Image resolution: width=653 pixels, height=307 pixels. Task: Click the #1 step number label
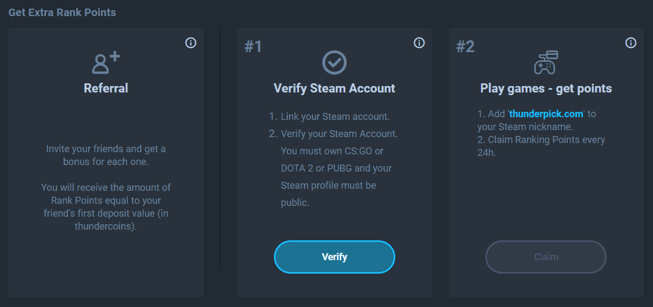point(253,47)
